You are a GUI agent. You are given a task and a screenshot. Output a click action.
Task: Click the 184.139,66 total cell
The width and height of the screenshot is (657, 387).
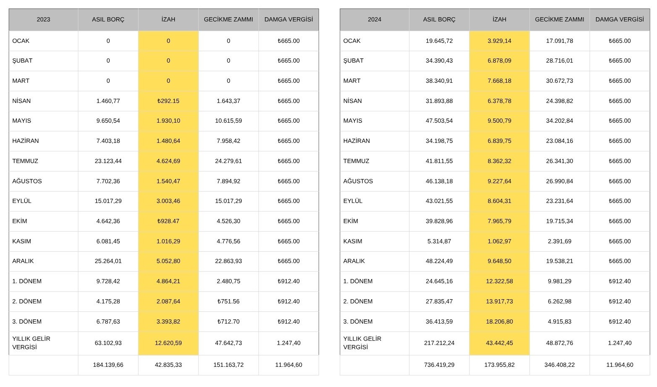click(x=108, y=365)
